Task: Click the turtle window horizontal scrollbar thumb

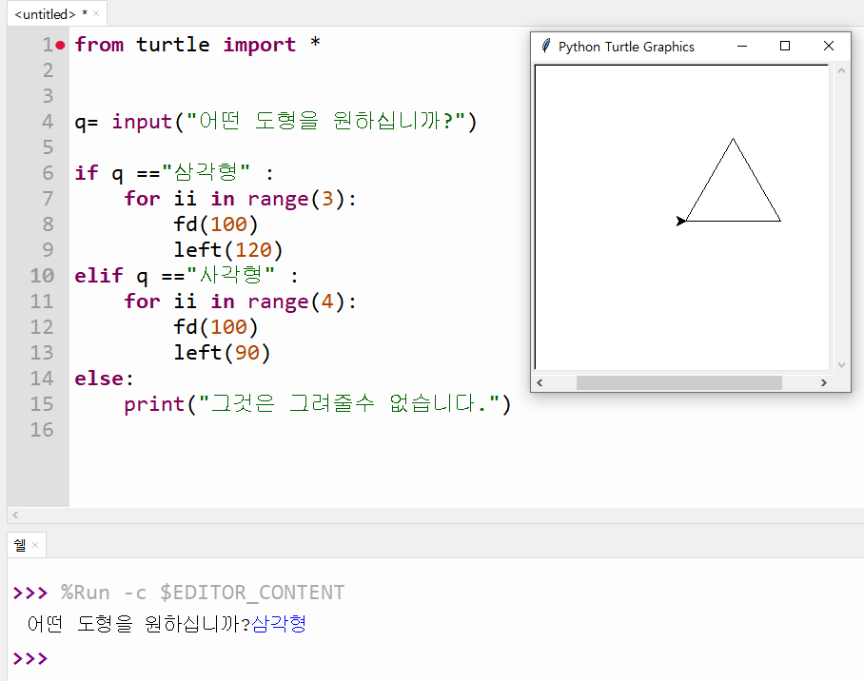Action: (678, 382)
